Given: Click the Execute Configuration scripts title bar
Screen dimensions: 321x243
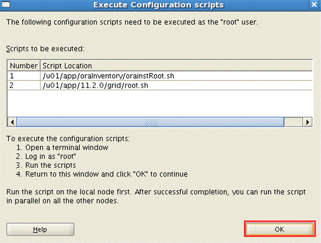Looking at the screenshot, I should (x=158, y=5).
